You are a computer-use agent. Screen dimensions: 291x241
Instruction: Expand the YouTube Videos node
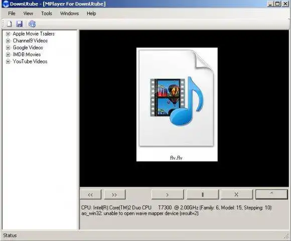[x=8, y=62]
